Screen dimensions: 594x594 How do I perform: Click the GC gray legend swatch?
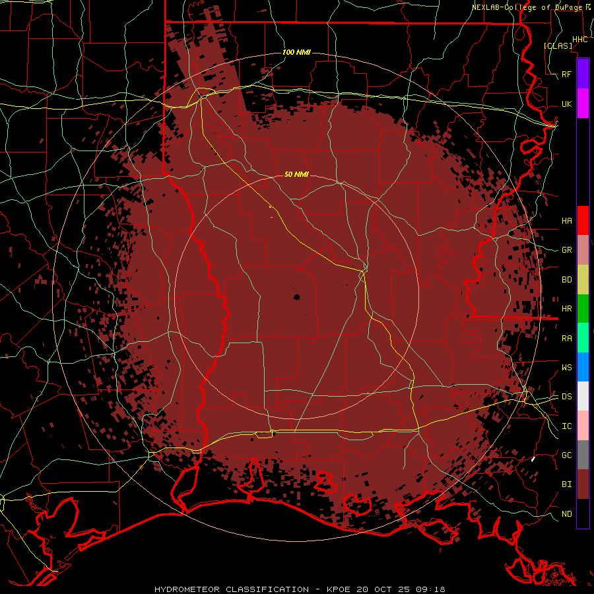583,455
